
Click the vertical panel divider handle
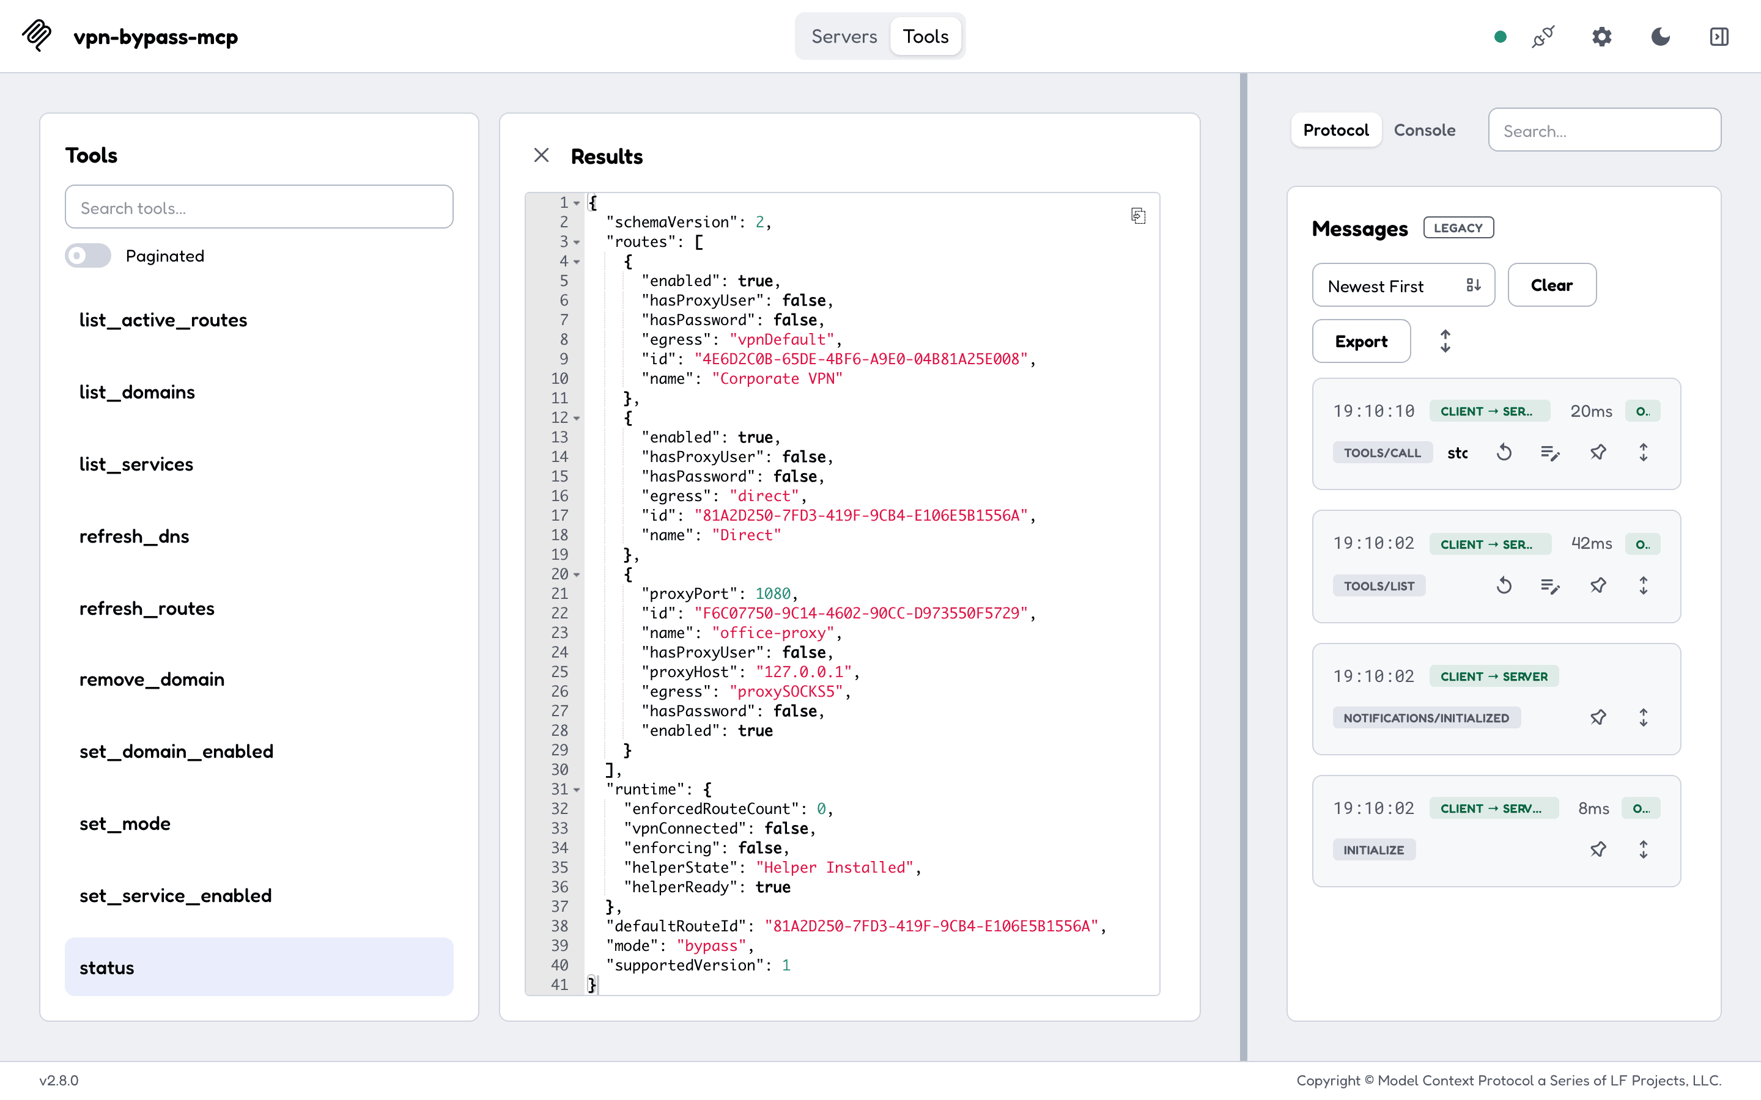pos(1244,566)
